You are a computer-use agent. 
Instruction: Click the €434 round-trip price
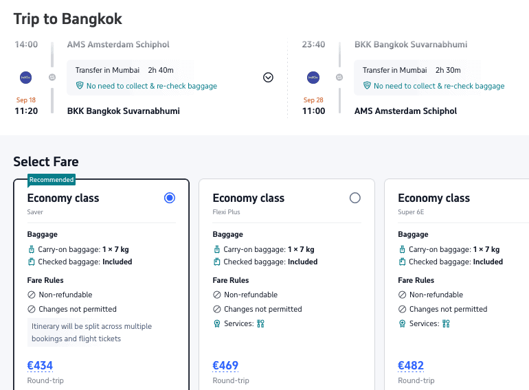[x=40, y=366]
